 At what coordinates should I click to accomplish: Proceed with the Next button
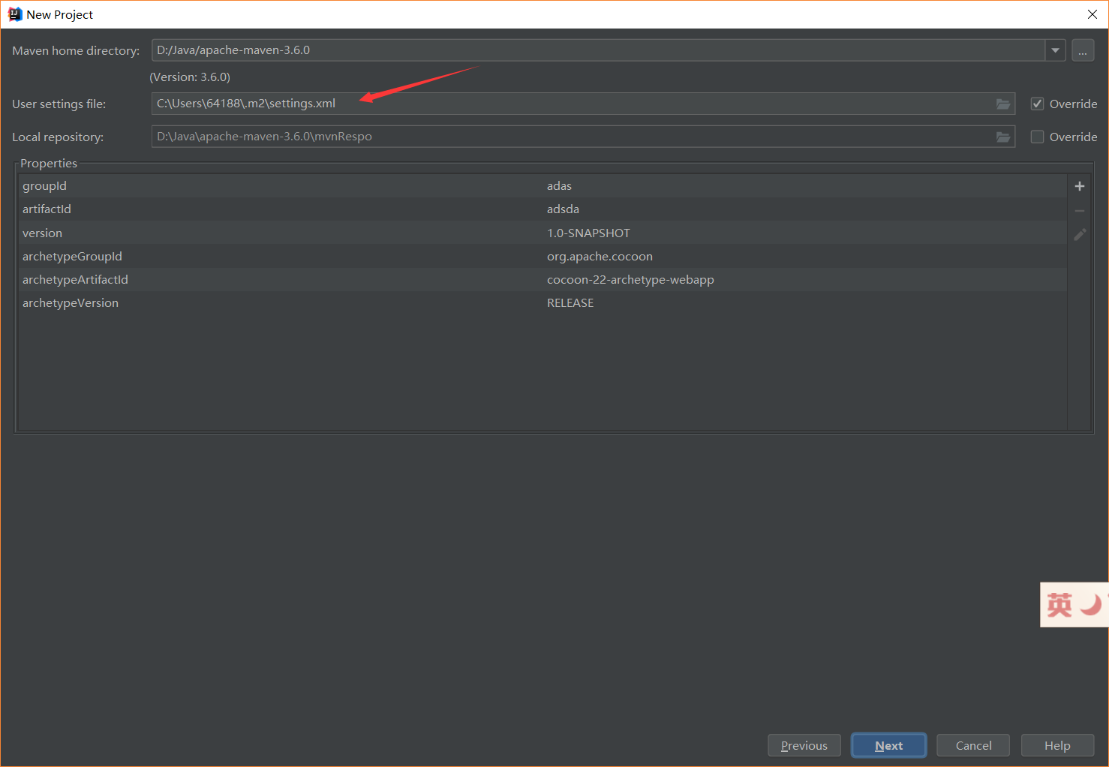889,745
